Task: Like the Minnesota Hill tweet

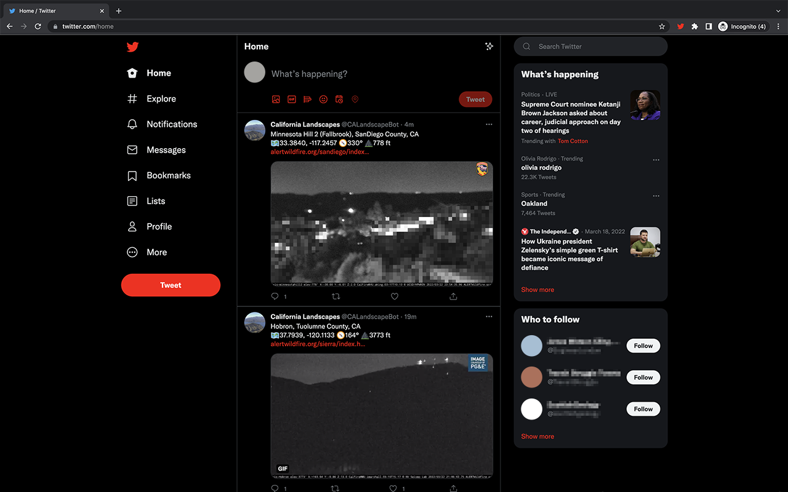Action: point(395,296)
